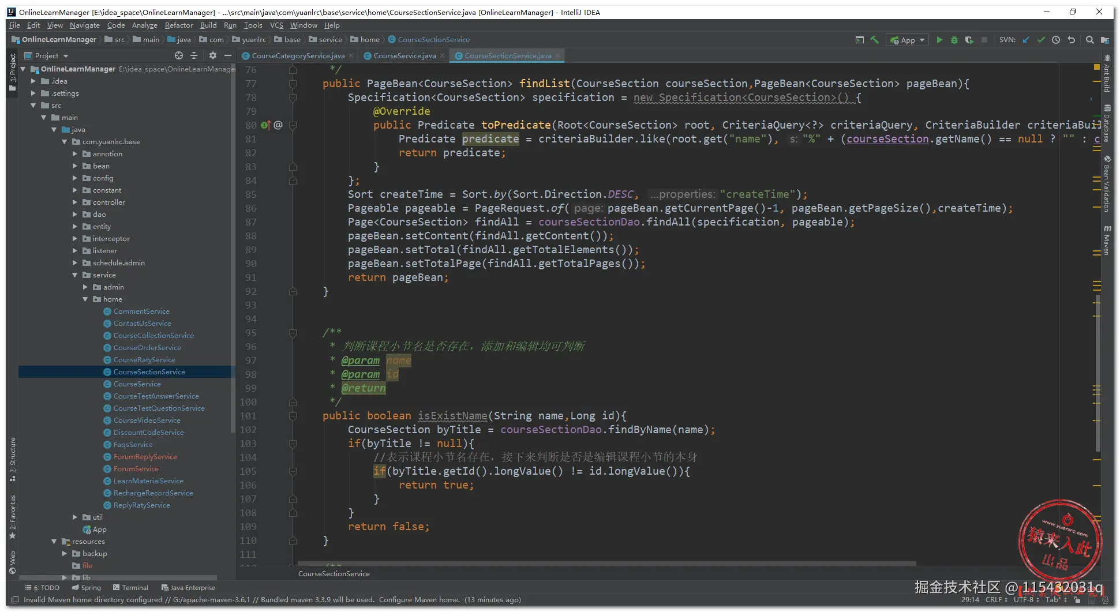
Task: Expand the admin package
Action: point(85,287)
